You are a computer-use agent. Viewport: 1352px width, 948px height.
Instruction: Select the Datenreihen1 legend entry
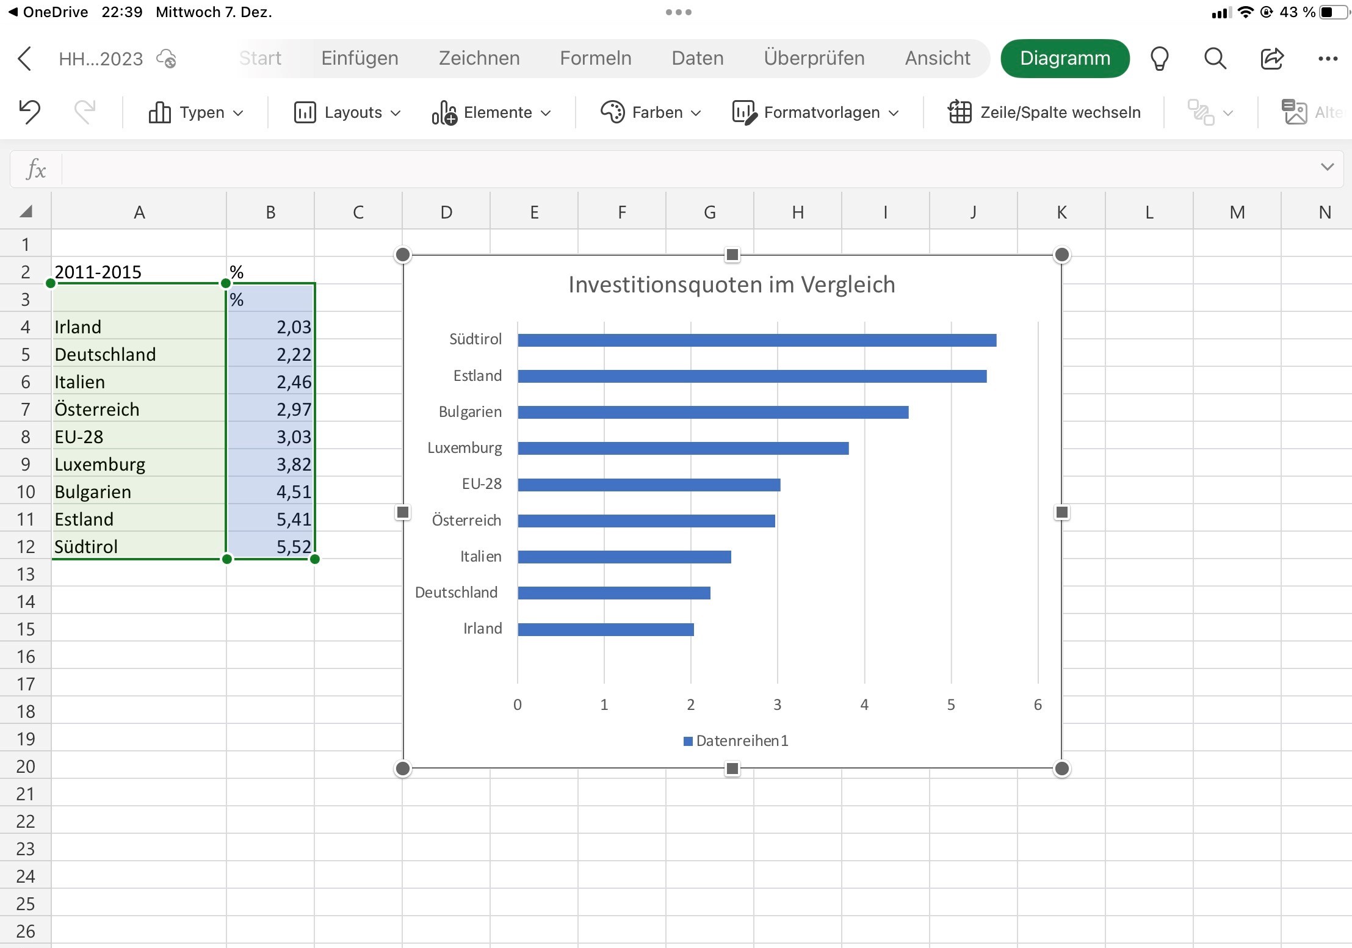[736, 740]
